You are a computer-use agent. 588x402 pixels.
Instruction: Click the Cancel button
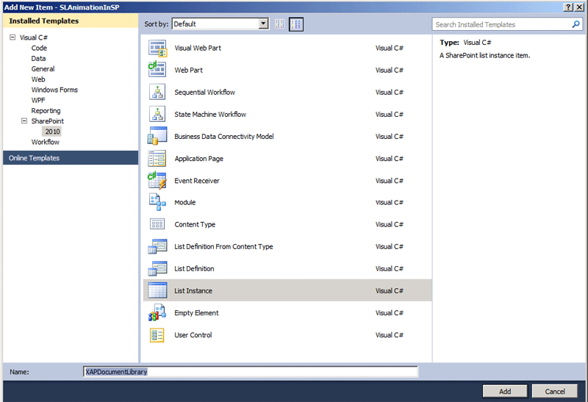coord(555,391)
